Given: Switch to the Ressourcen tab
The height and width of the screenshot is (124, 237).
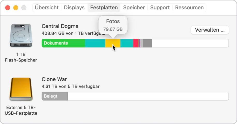Looking at the screenshot, I should 189,8.
